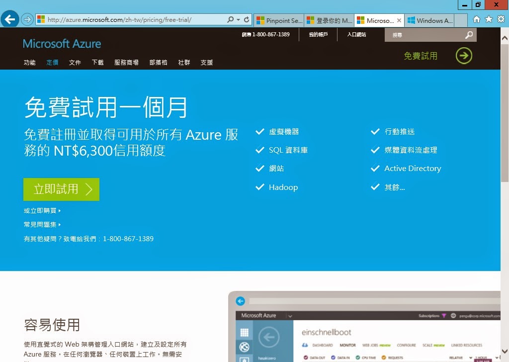Click the Azure site search magnifier icon
Image resolution: width=509 pixels, height=362 pixels.
coord(469,35)
